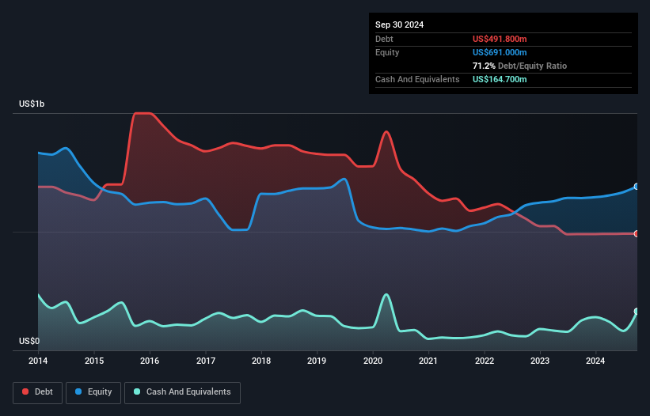The width and height of the screenshot is (650, 416).
Task: Click the red Debt legend dot
Action: click(x=25, y=391)
